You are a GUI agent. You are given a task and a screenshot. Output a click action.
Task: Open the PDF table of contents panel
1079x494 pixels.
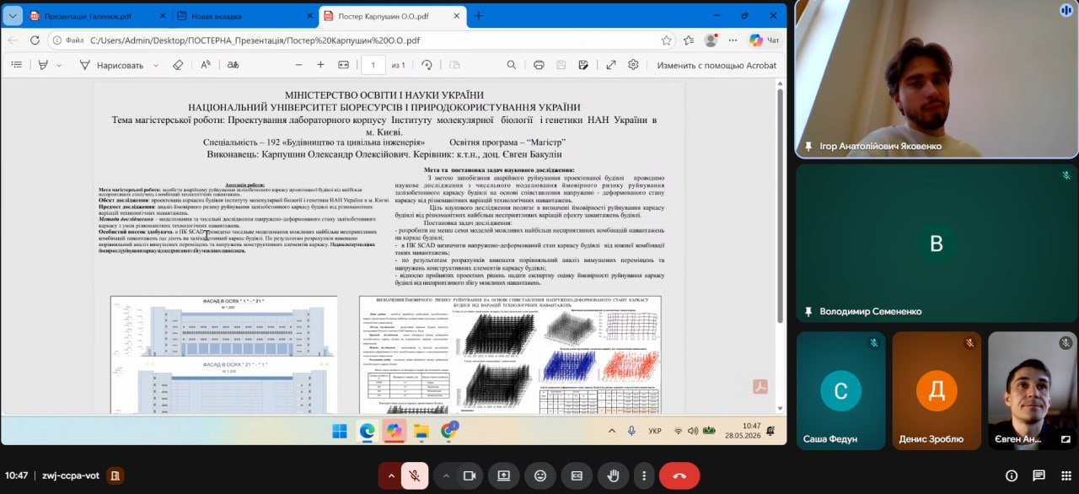click(x=17, y=65)
